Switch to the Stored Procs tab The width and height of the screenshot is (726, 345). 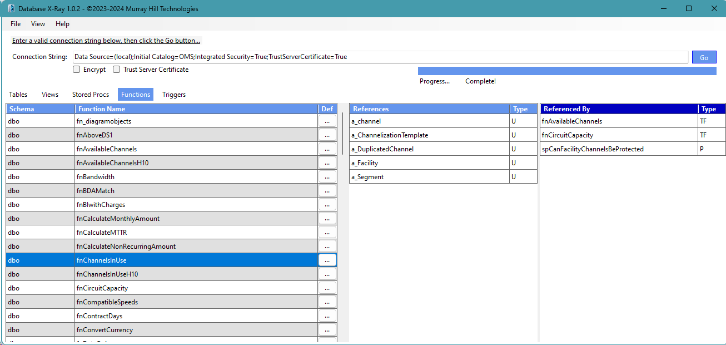91,95
